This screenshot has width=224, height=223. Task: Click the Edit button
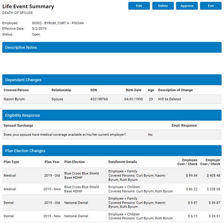(139, 6)
